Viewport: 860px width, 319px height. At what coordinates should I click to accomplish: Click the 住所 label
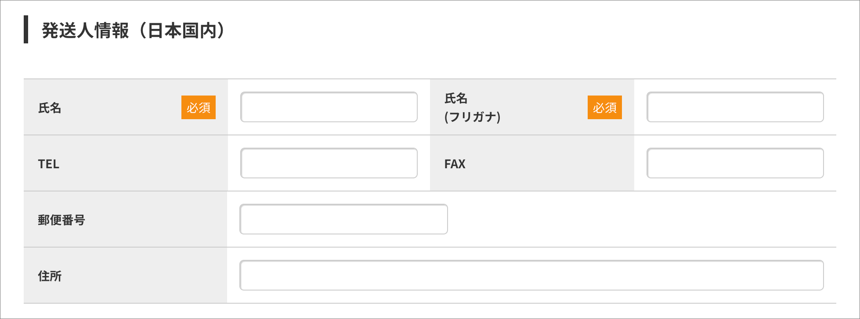coord(50,276)
